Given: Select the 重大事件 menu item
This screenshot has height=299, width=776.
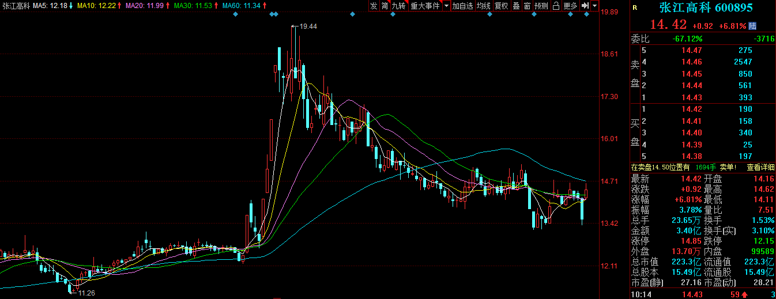Looking at the screenshot, I should click(x=424, y=6).
